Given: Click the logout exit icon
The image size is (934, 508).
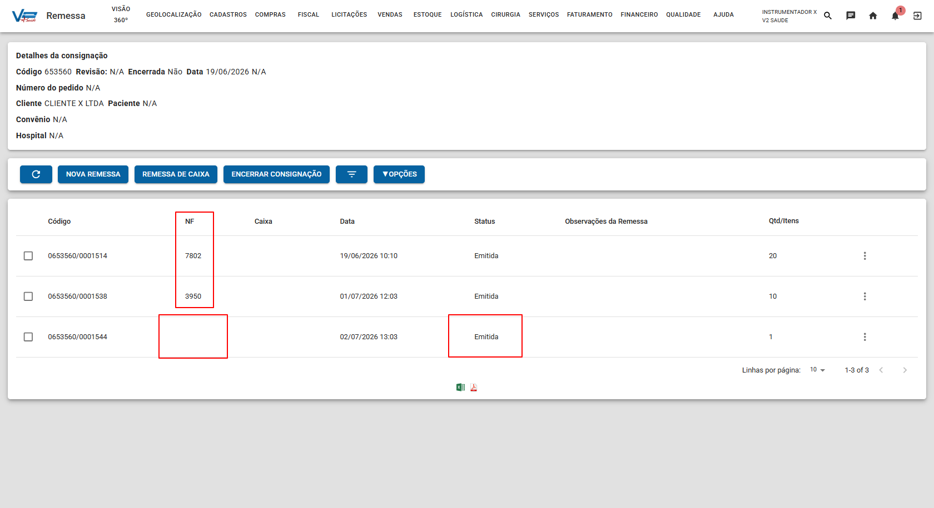Looking at the screenshot, I should 917,16.
